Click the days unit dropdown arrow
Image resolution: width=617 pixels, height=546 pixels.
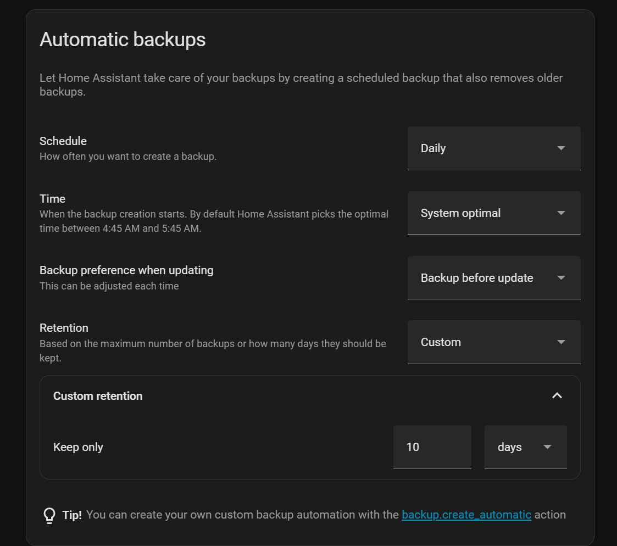pos(547,447)
